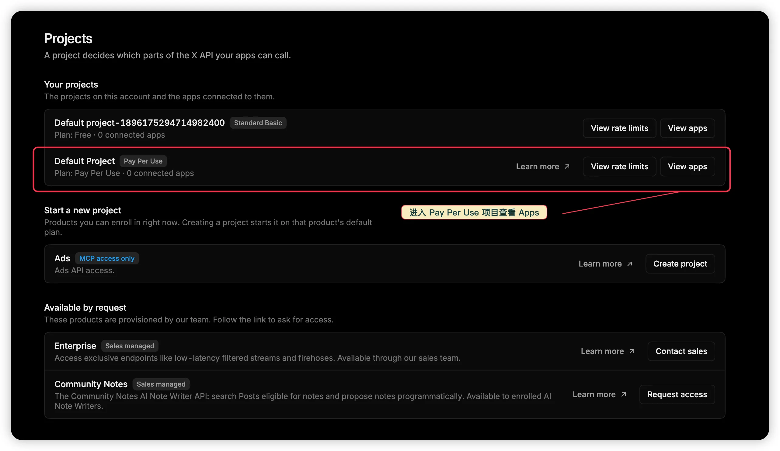The width and height of the screenshot is (780, 451).
Task: Click Contact sales for Enterprise
Action: [x=681, y=351]
